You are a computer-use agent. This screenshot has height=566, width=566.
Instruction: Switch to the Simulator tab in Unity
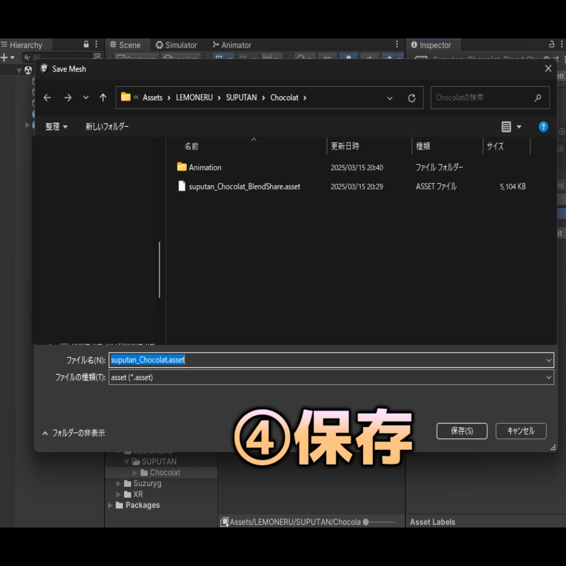point(176,45)
